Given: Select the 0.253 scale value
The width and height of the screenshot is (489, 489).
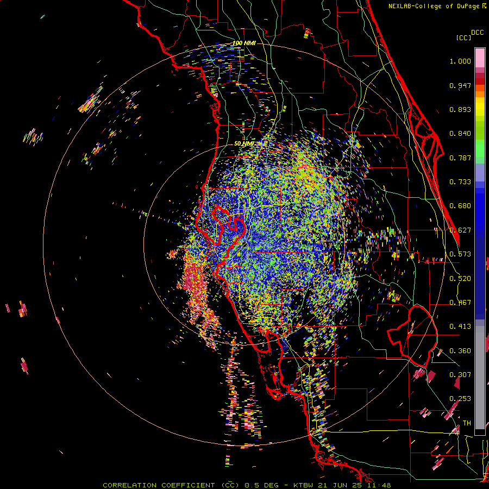Looking at the screenshot, I should (460, 399).
